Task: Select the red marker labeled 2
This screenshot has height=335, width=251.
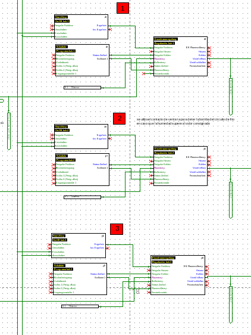Action: (120, 119)
